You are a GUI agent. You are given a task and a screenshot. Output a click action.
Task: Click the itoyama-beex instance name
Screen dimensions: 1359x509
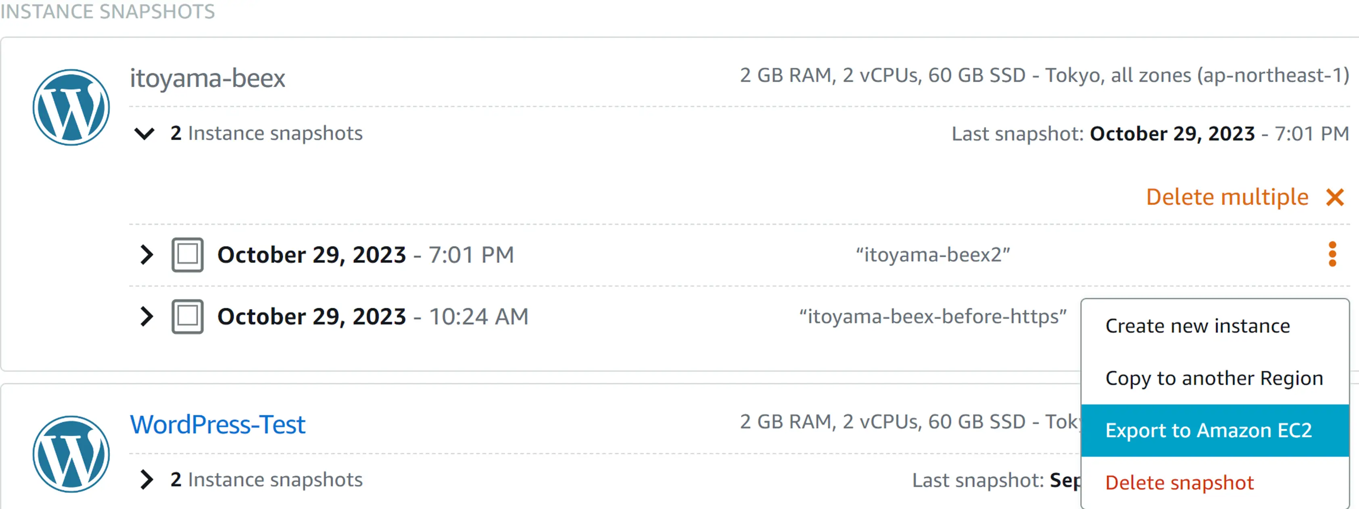coord(207,79)
